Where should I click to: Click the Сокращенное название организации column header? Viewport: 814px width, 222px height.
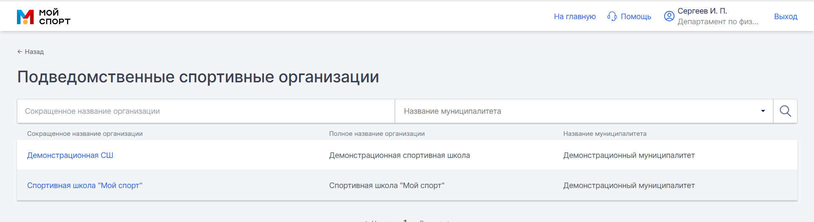point(85,134)
